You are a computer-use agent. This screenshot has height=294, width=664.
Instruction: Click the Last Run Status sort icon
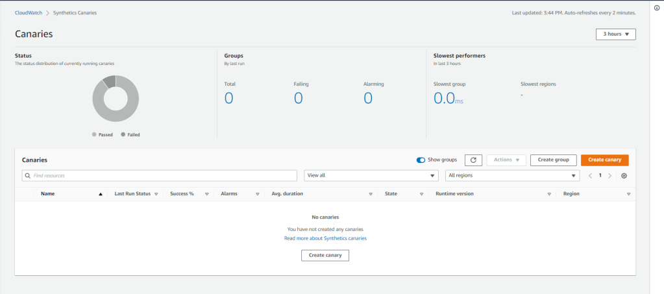coord(156,194)
